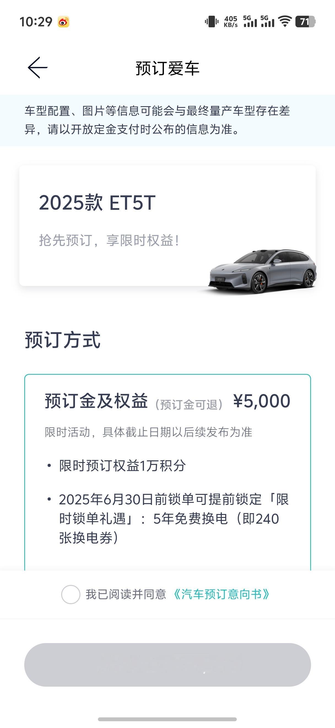335x728 pixels.
Task: Tap the Wi-Fi status icon
Action: pyautogui.click(x=285, y=22)
